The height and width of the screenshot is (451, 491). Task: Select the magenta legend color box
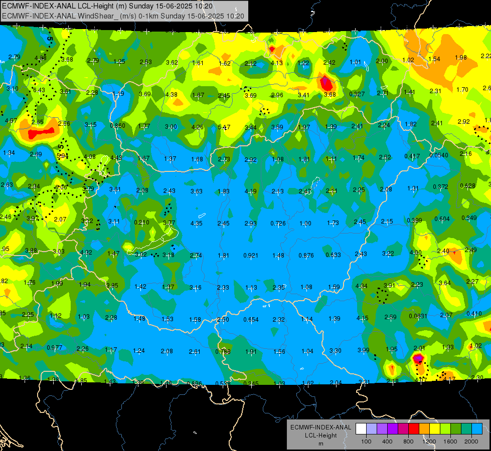[403, 428]
